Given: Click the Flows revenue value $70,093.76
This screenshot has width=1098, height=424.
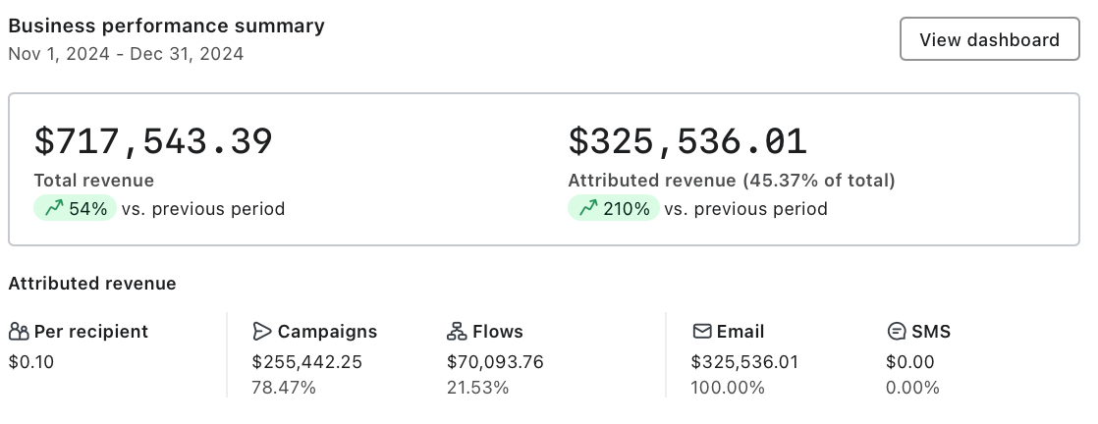Looking at the screenshot, I should click(495, 362).
